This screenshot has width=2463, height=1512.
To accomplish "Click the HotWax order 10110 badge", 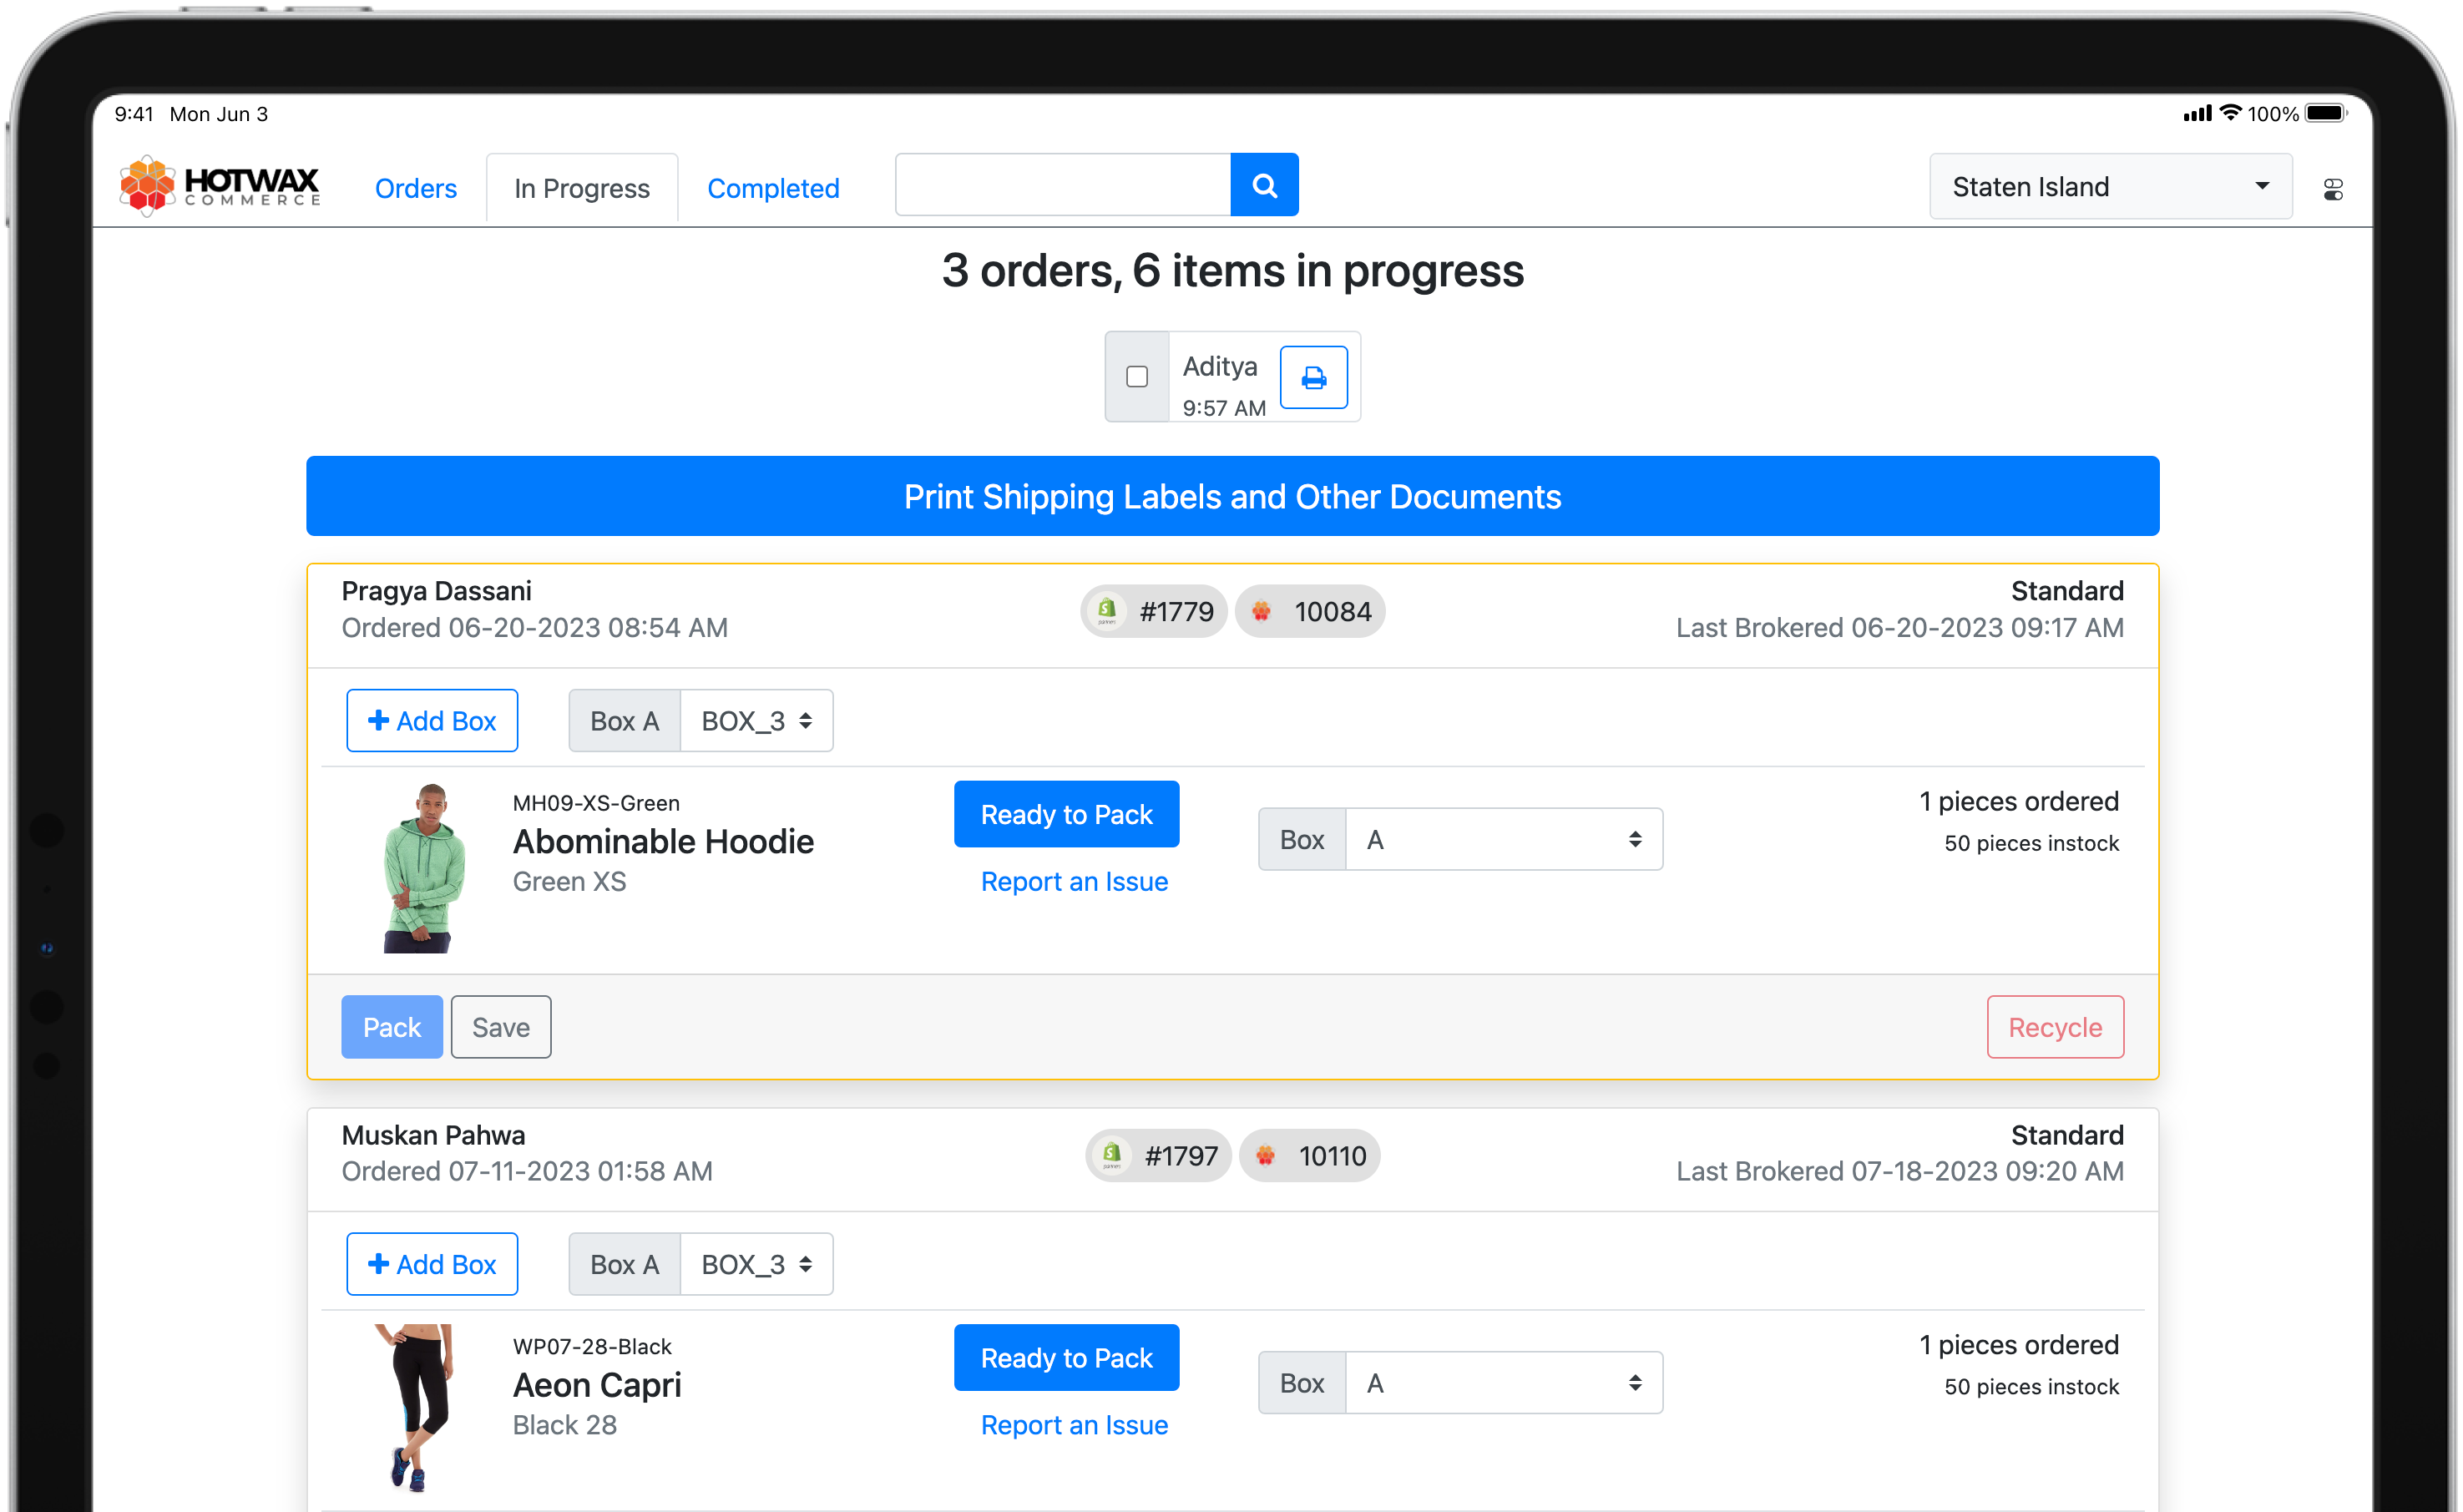I will [x=1310, y=1155].
